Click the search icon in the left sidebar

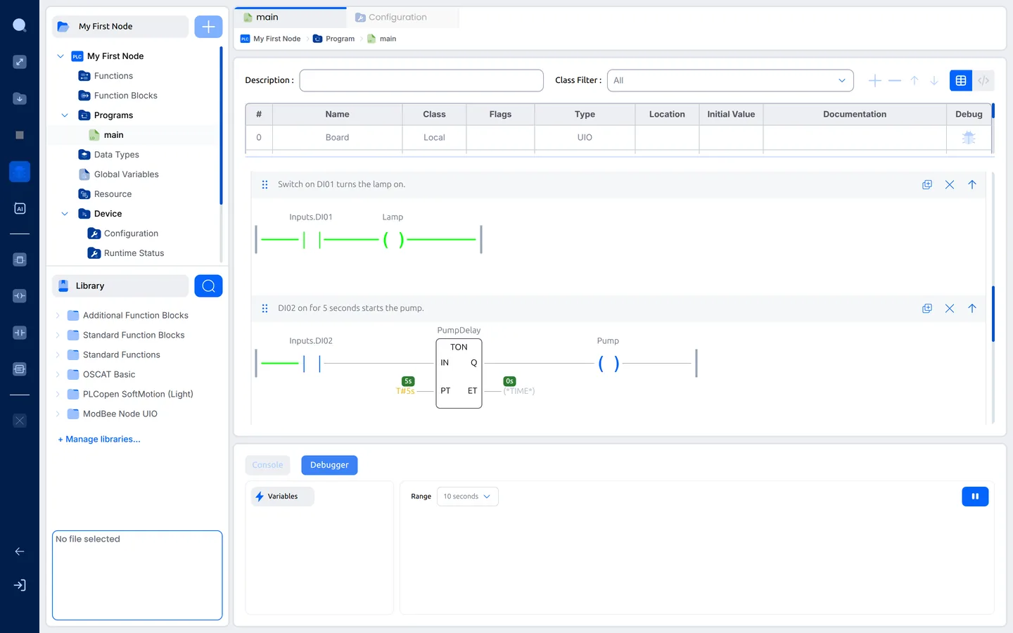pyautogui.click(x=20, y=25)
